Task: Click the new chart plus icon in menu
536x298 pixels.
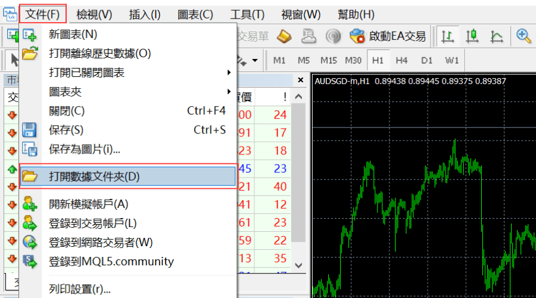Action: pyautogui.click(x=30, y=35)
